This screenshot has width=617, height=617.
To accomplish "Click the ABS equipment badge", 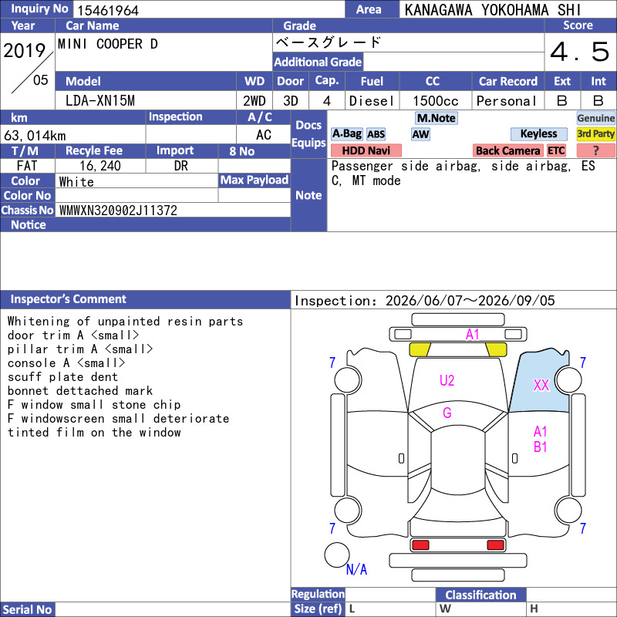I will click(376, 134).
